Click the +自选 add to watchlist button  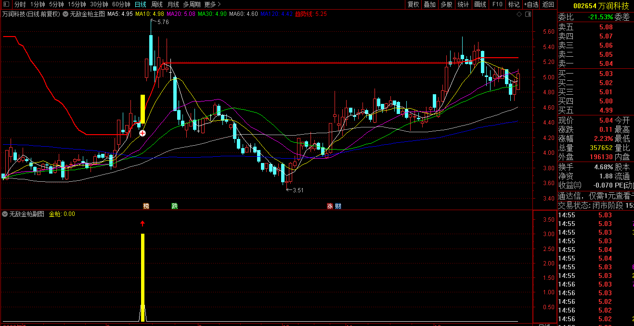click(x=530, y=4)
